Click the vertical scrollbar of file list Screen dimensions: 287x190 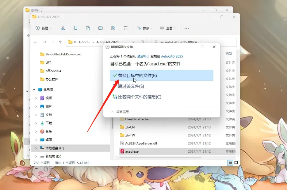tap(238, 60)
